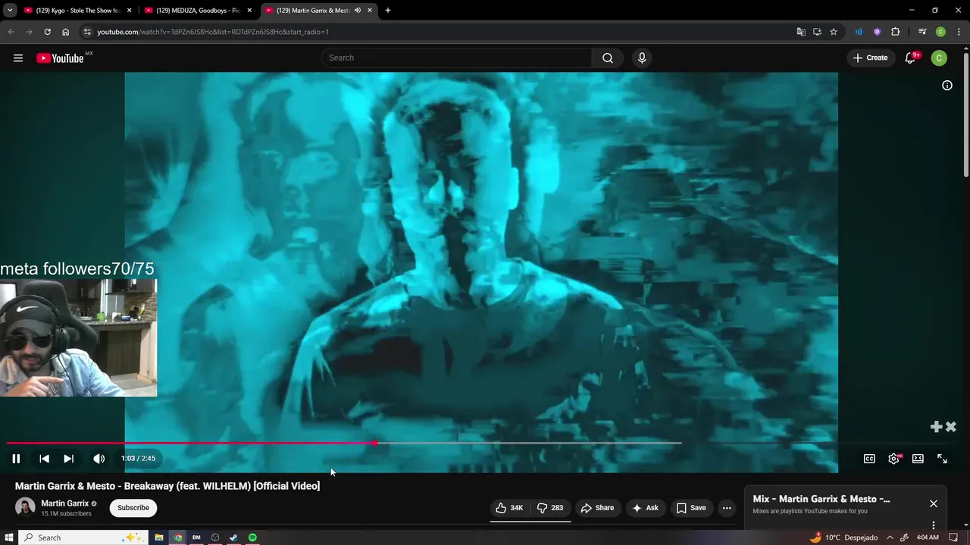The width and height of the screenshot is (970, 545).
Task: Install YouTube app icon in address bar
Action: click(817, 32)
